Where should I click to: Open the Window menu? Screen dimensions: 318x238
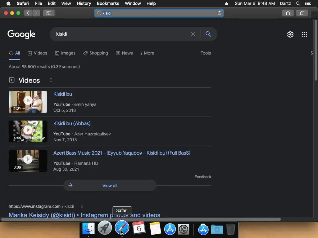point(133,3)
